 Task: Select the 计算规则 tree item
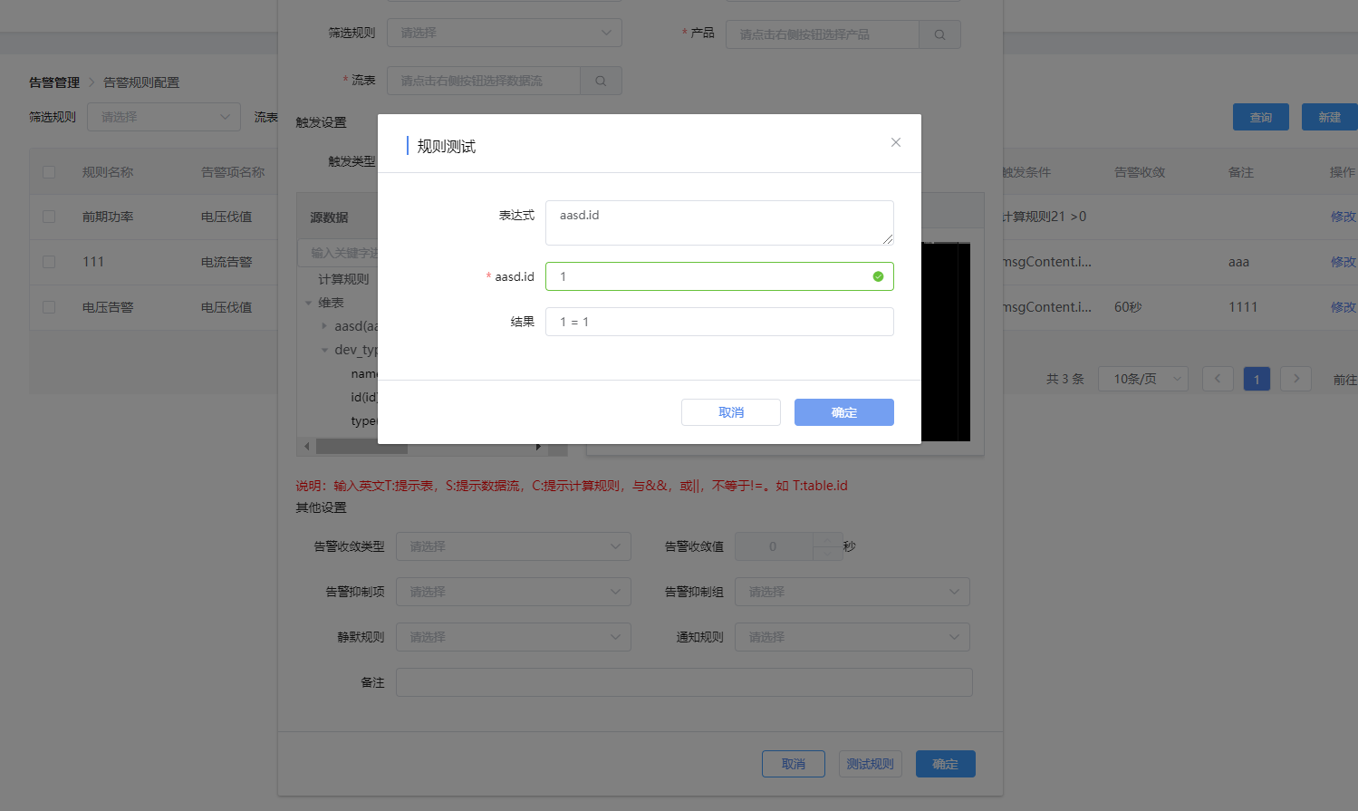tap(343, 279)
